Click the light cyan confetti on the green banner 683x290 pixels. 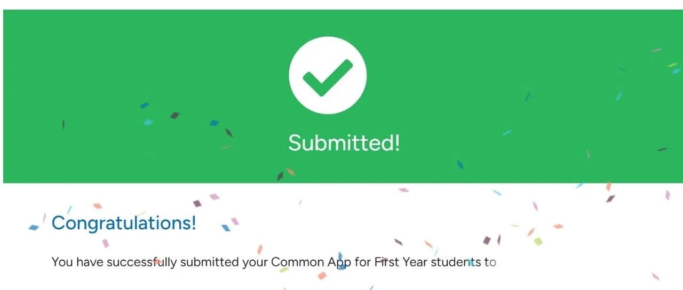pyautogui.click(x=148, y=122)
